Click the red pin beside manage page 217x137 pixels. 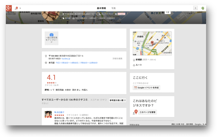(x=136, y=112)
